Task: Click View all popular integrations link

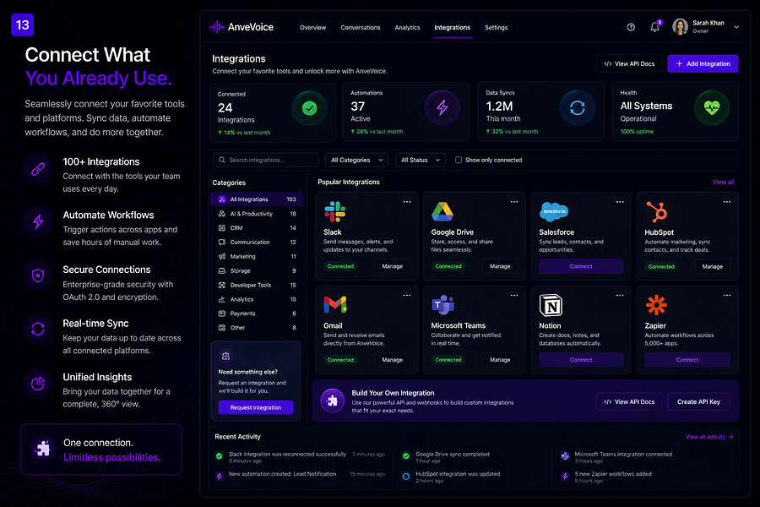Action: (723, 182)
